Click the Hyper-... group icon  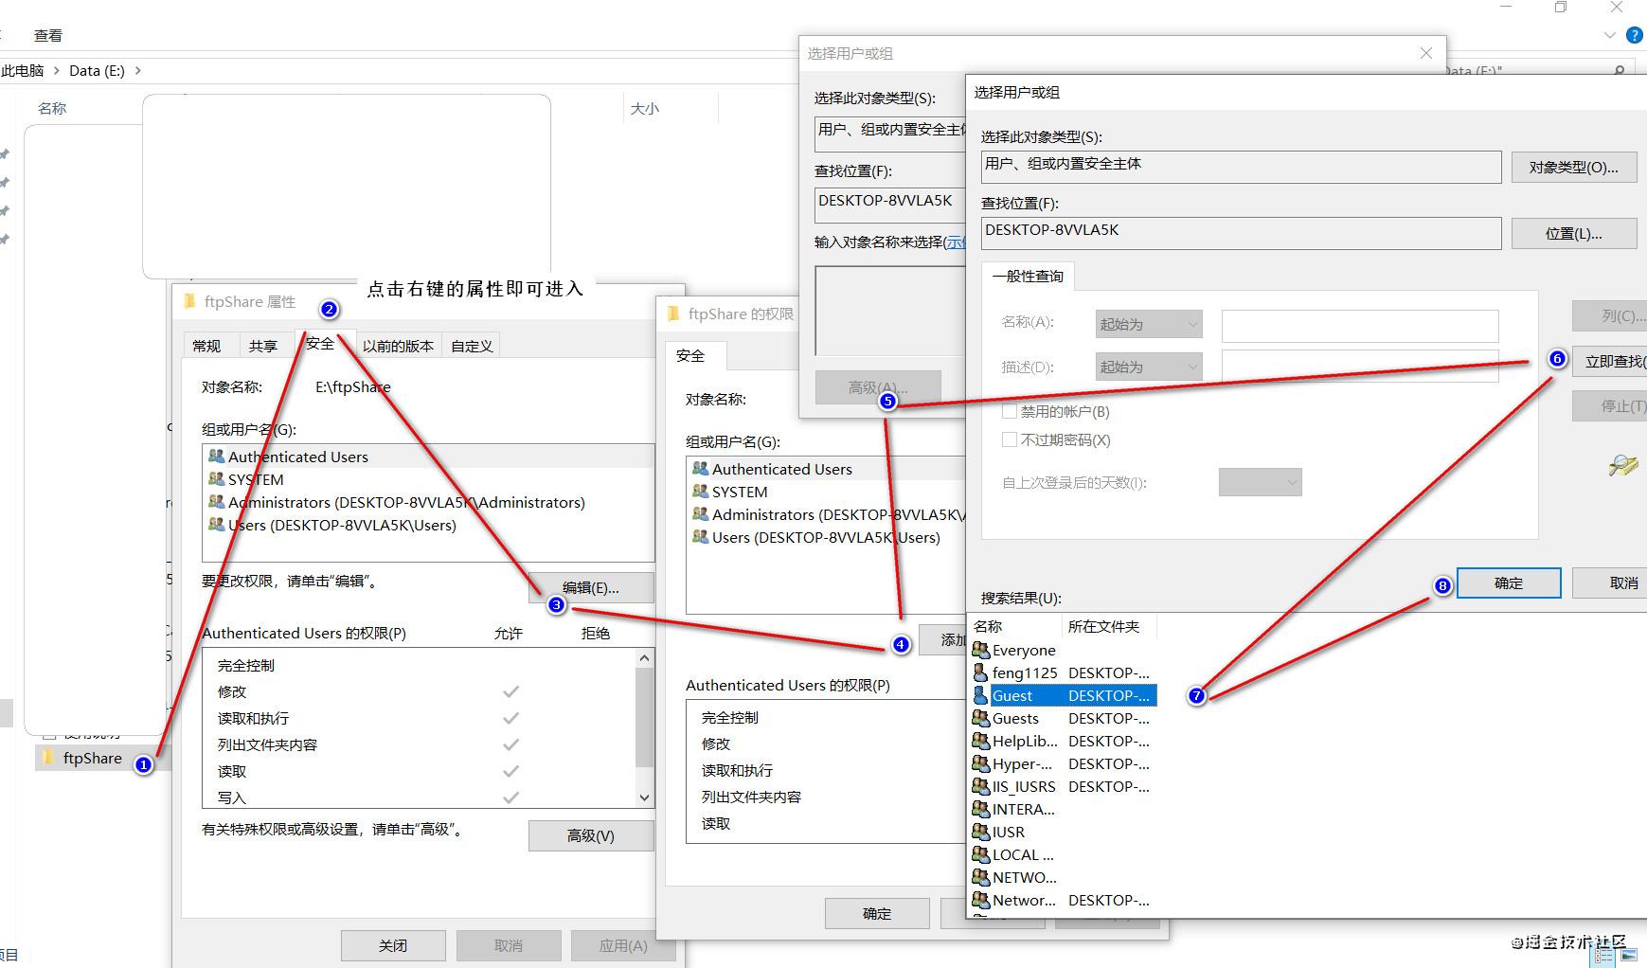tap(981, 763)
